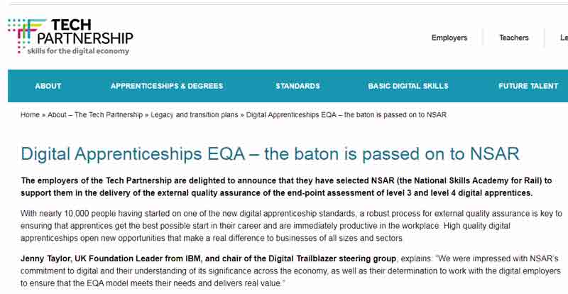Open BASIC DIGITAL SKILLS section
The image size is (568, 294).
click(408, 86)
